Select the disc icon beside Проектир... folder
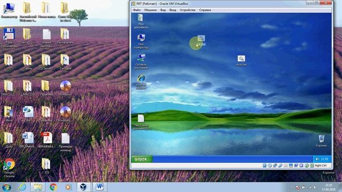The height and width of the screenshot is (192, 342). [x=65, y=114]
